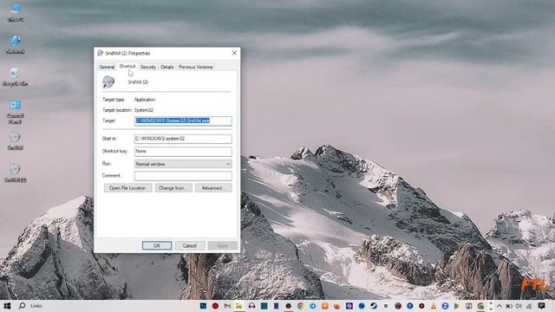Switch to the Shortcut tab
Viewport: 555px width, 312px height.
click(127, 66)
